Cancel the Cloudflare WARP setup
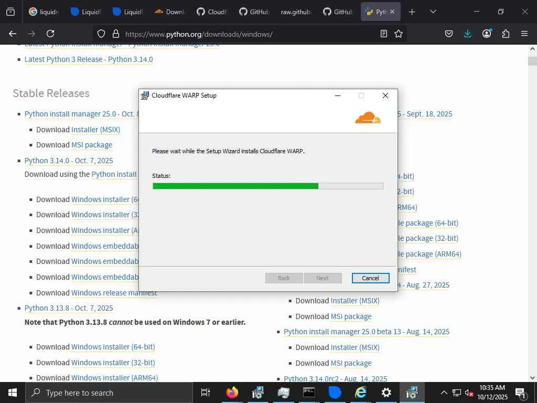This screenshot has height=403, width=537. tap(370, 278)
